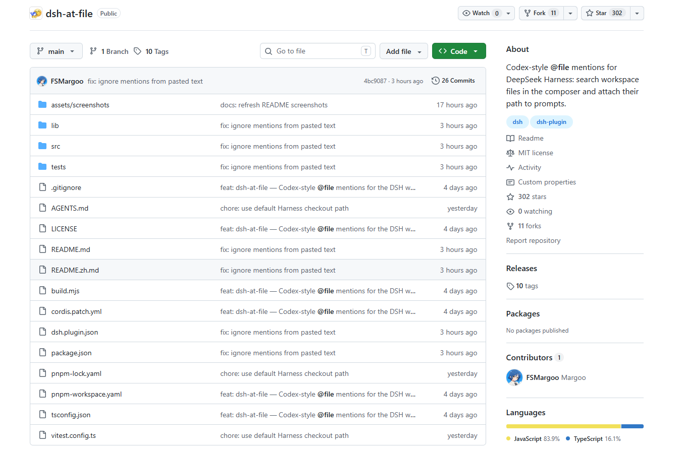Click the Report repository link
This screenshot has width=682, height=452.
[533, 241]
